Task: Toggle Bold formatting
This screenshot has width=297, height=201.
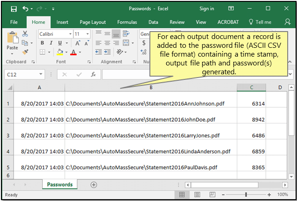Action: pos(42,43)
